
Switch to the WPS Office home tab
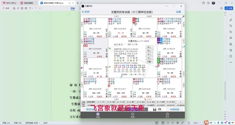(9, 3)
